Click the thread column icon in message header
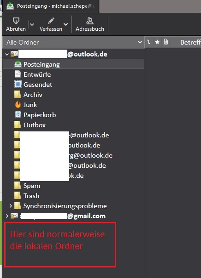Screen dimensions: 201x278 pos(149,42)
